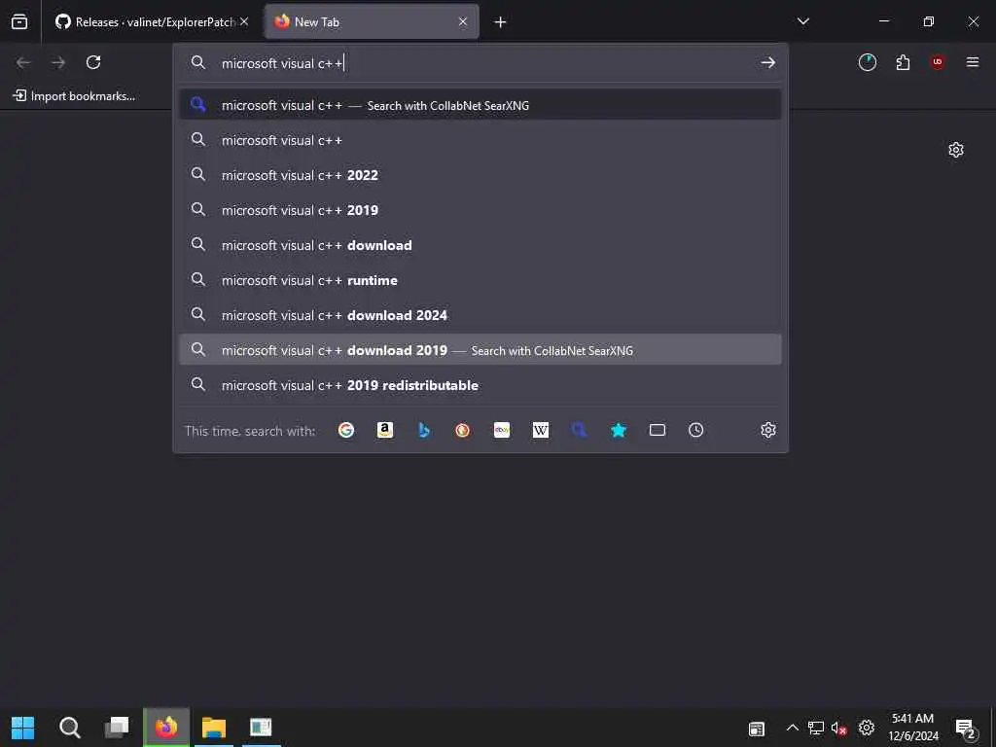
Task: Go back one page
Action: click(x=23, y=62)
